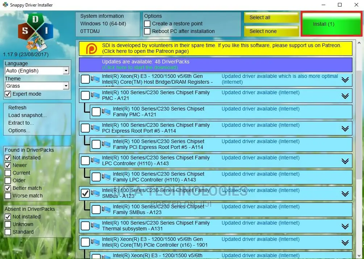
Task: Untick checkbox for top-level SMBus - A123 driver
Action: (x=85, y=193)
